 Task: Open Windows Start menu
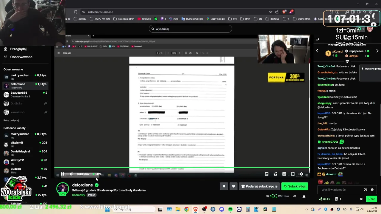[x=107, y=209]
